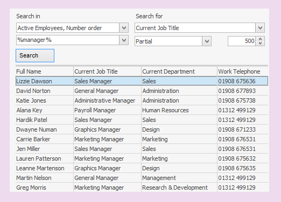This screenshot has height=202, width=281.
Task: Select the Alana Key row
Action: coord(142,110)
